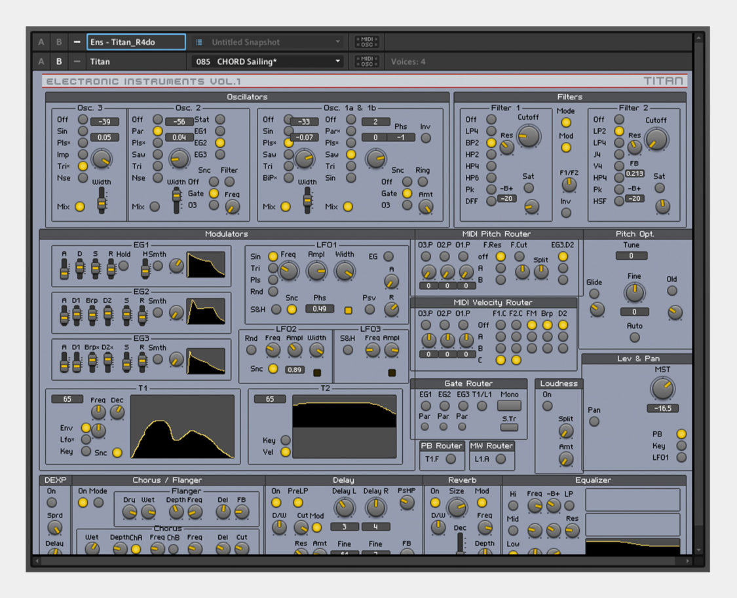Select instrument tab B on the Titan row
Image resolution: width=737 pixels, height=598 pixels.
(58, 62)
